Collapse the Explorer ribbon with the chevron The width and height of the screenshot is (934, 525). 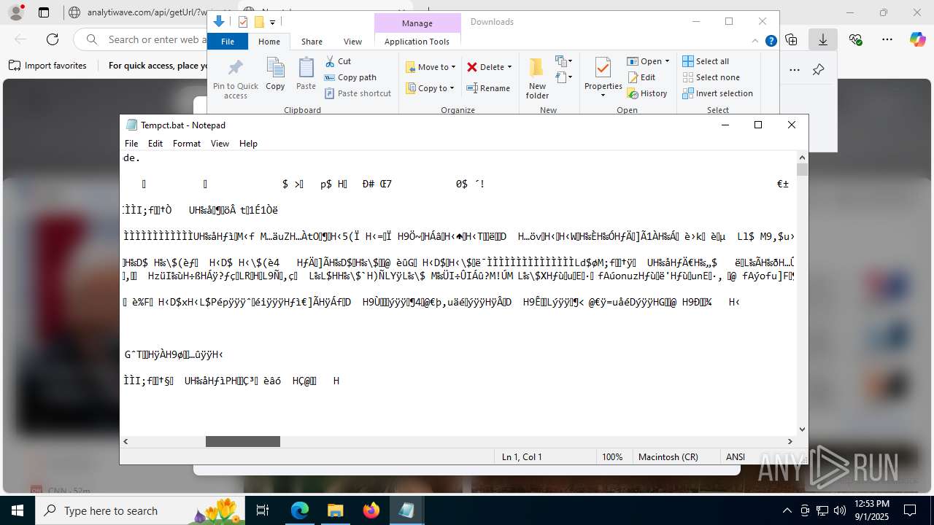click(x=755, y=41)
